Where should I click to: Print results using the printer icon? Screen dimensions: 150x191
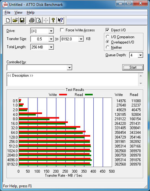click(x=32, y=20)
